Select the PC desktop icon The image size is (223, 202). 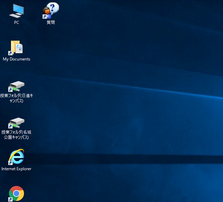[16, 11]
